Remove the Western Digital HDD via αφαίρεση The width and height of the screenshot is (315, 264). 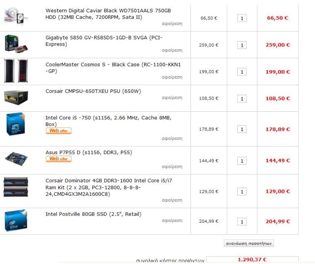172,24
